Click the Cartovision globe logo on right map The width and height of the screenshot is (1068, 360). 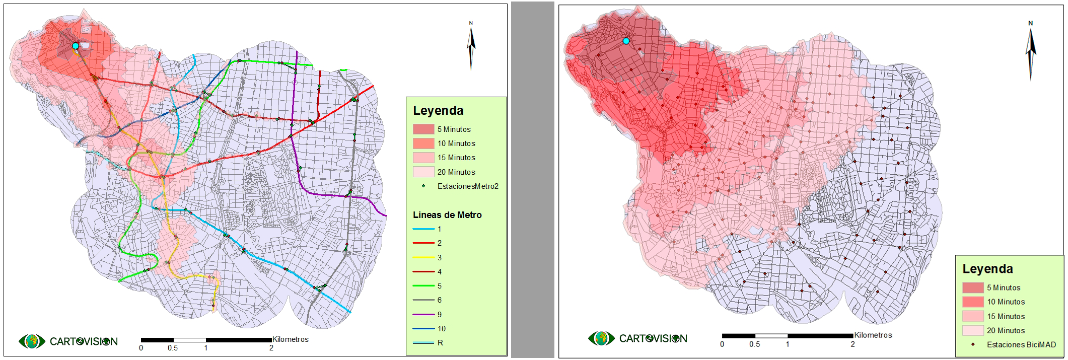click(601, 338)
